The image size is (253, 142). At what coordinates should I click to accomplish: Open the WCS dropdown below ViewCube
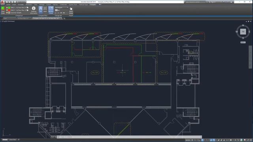(x=243, y=42)
